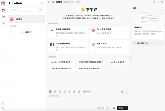Click the arrow next to 大家都在問

click(128, 57)
